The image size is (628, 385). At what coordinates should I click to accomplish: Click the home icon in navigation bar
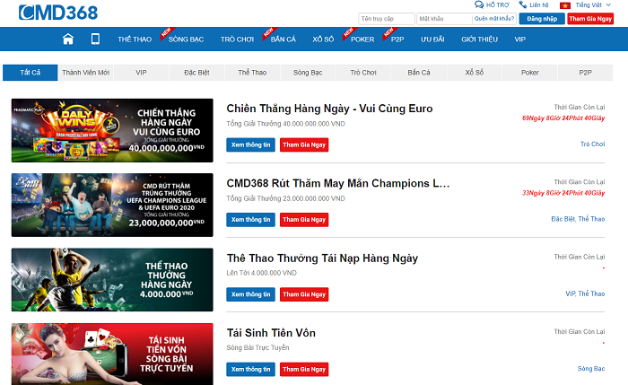click(x=68, y=39)
